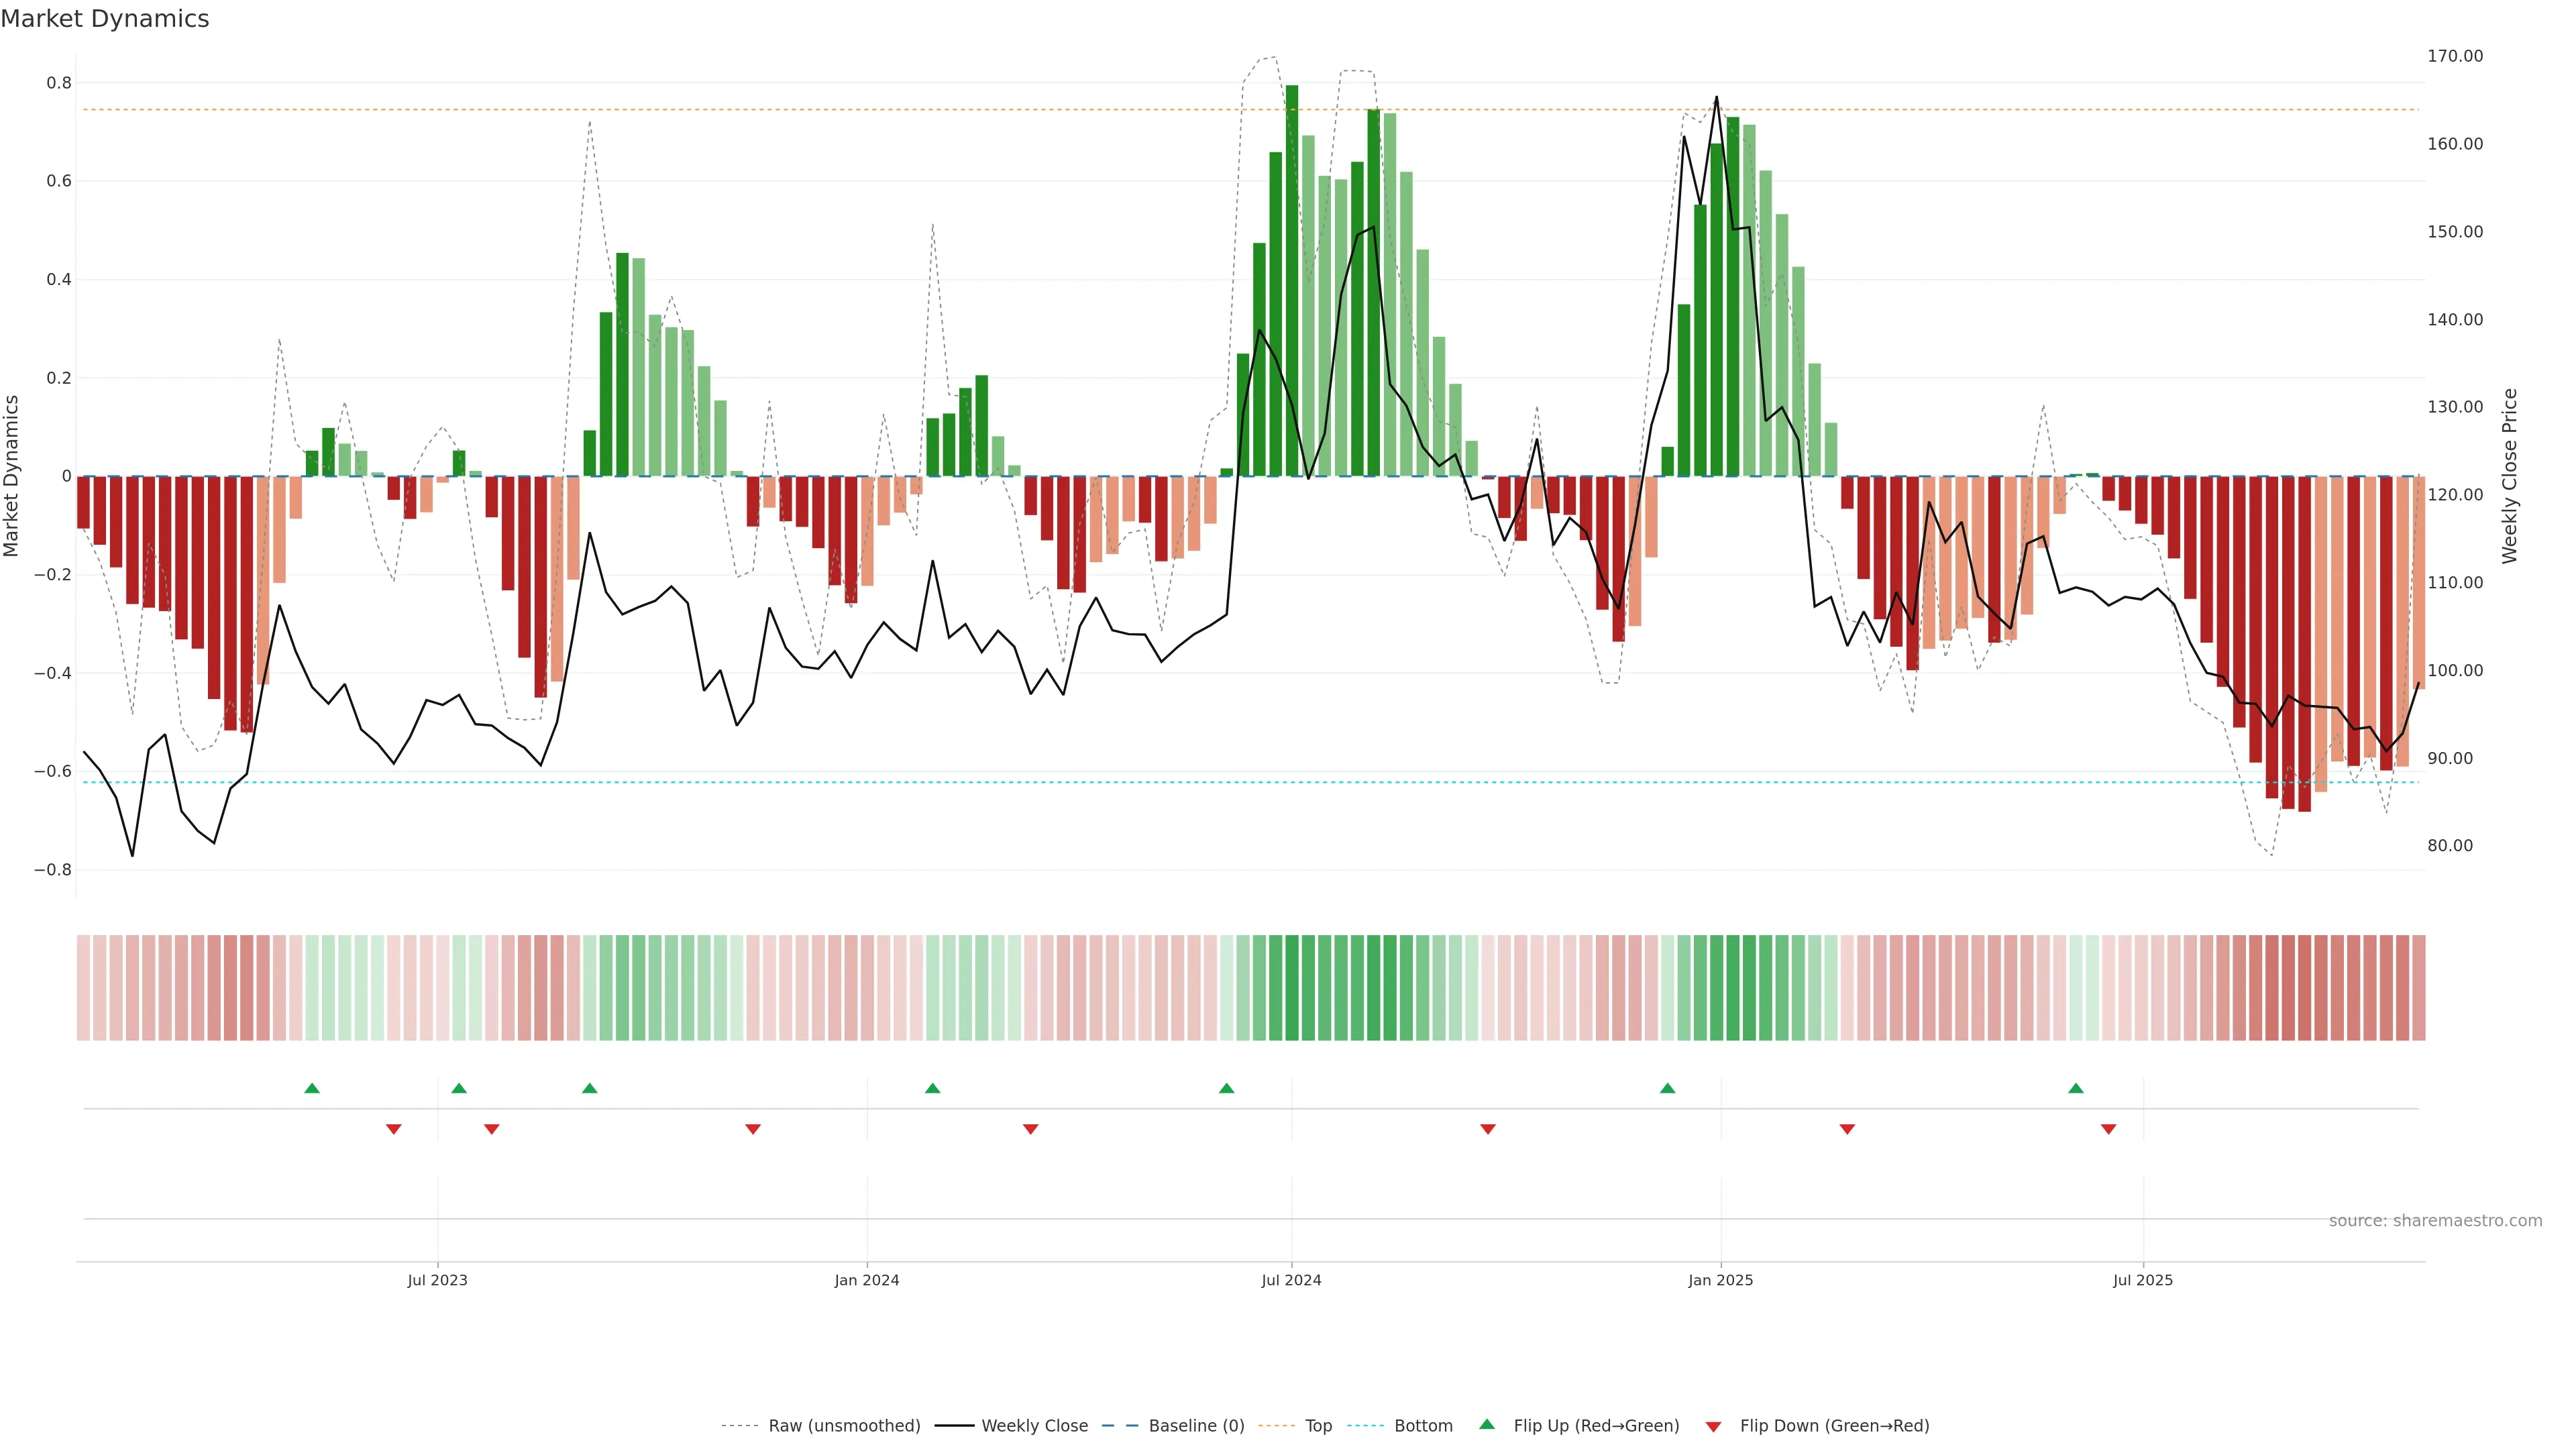
Task: Click the Jan 2025 x-axis label
Action: tap(1720, 1280)
